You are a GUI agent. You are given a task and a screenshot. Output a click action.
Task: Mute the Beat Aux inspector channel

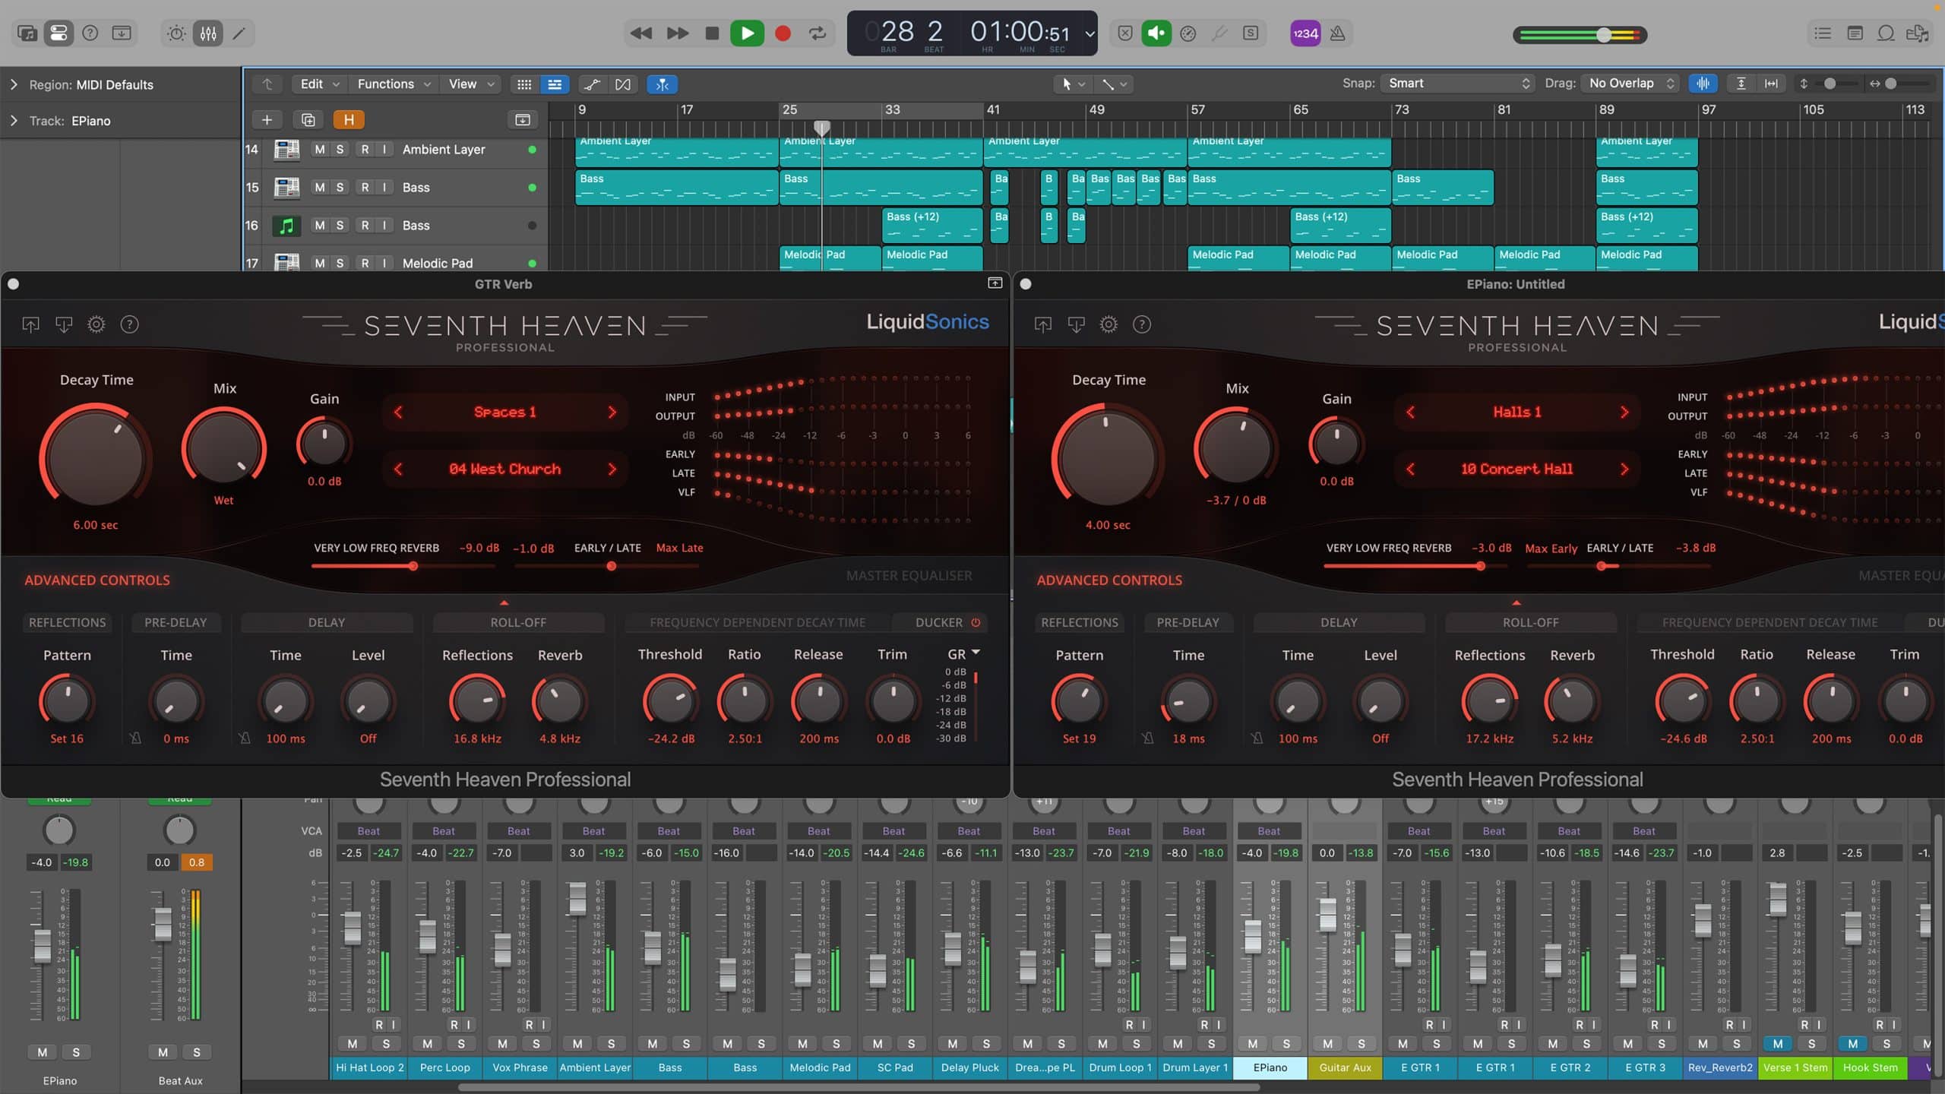click(163, 1052)
